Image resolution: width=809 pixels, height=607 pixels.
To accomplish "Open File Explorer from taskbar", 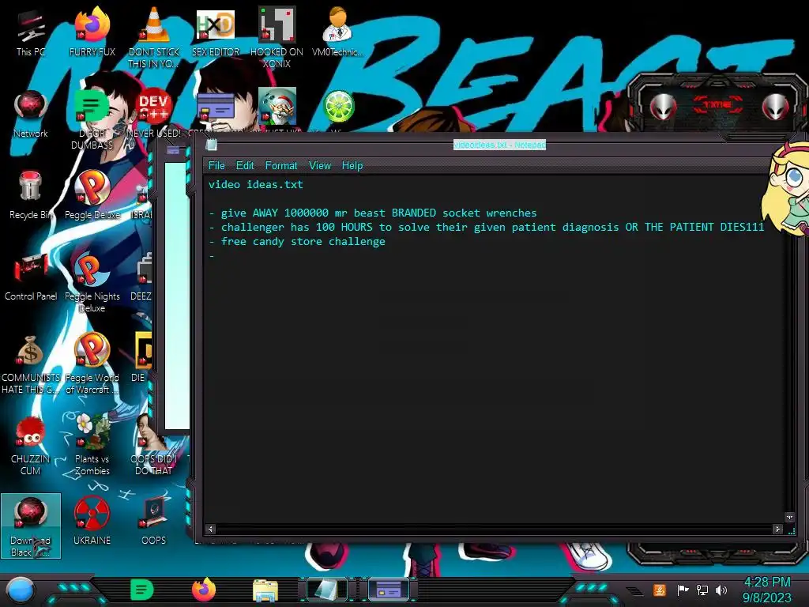I will (x=265, y=590).
